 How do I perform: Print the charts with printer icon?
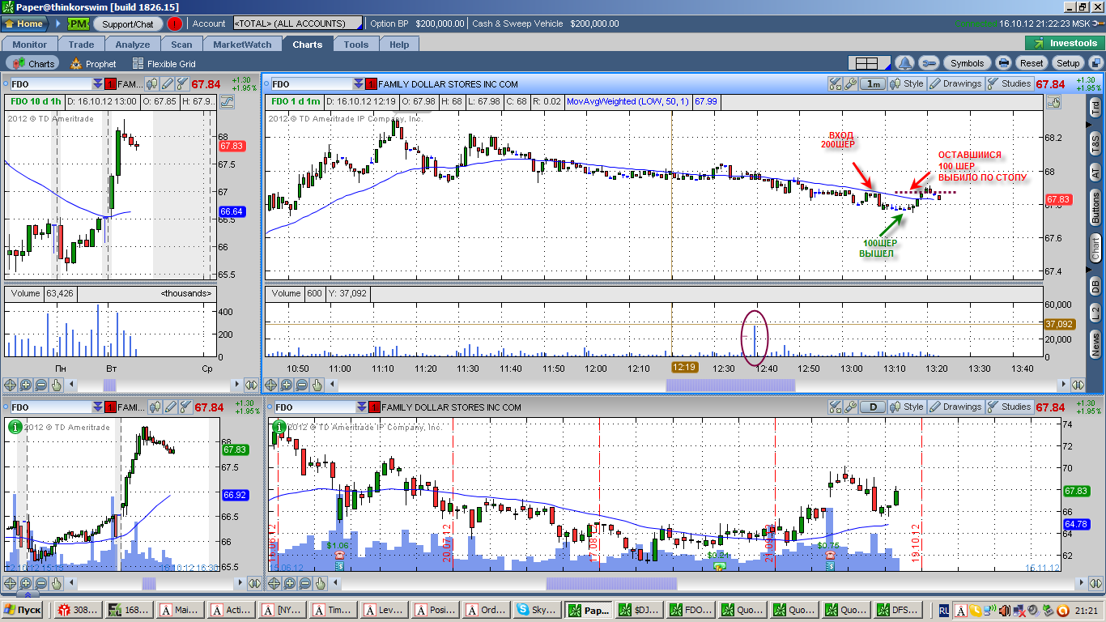[x=1003, y=63]
